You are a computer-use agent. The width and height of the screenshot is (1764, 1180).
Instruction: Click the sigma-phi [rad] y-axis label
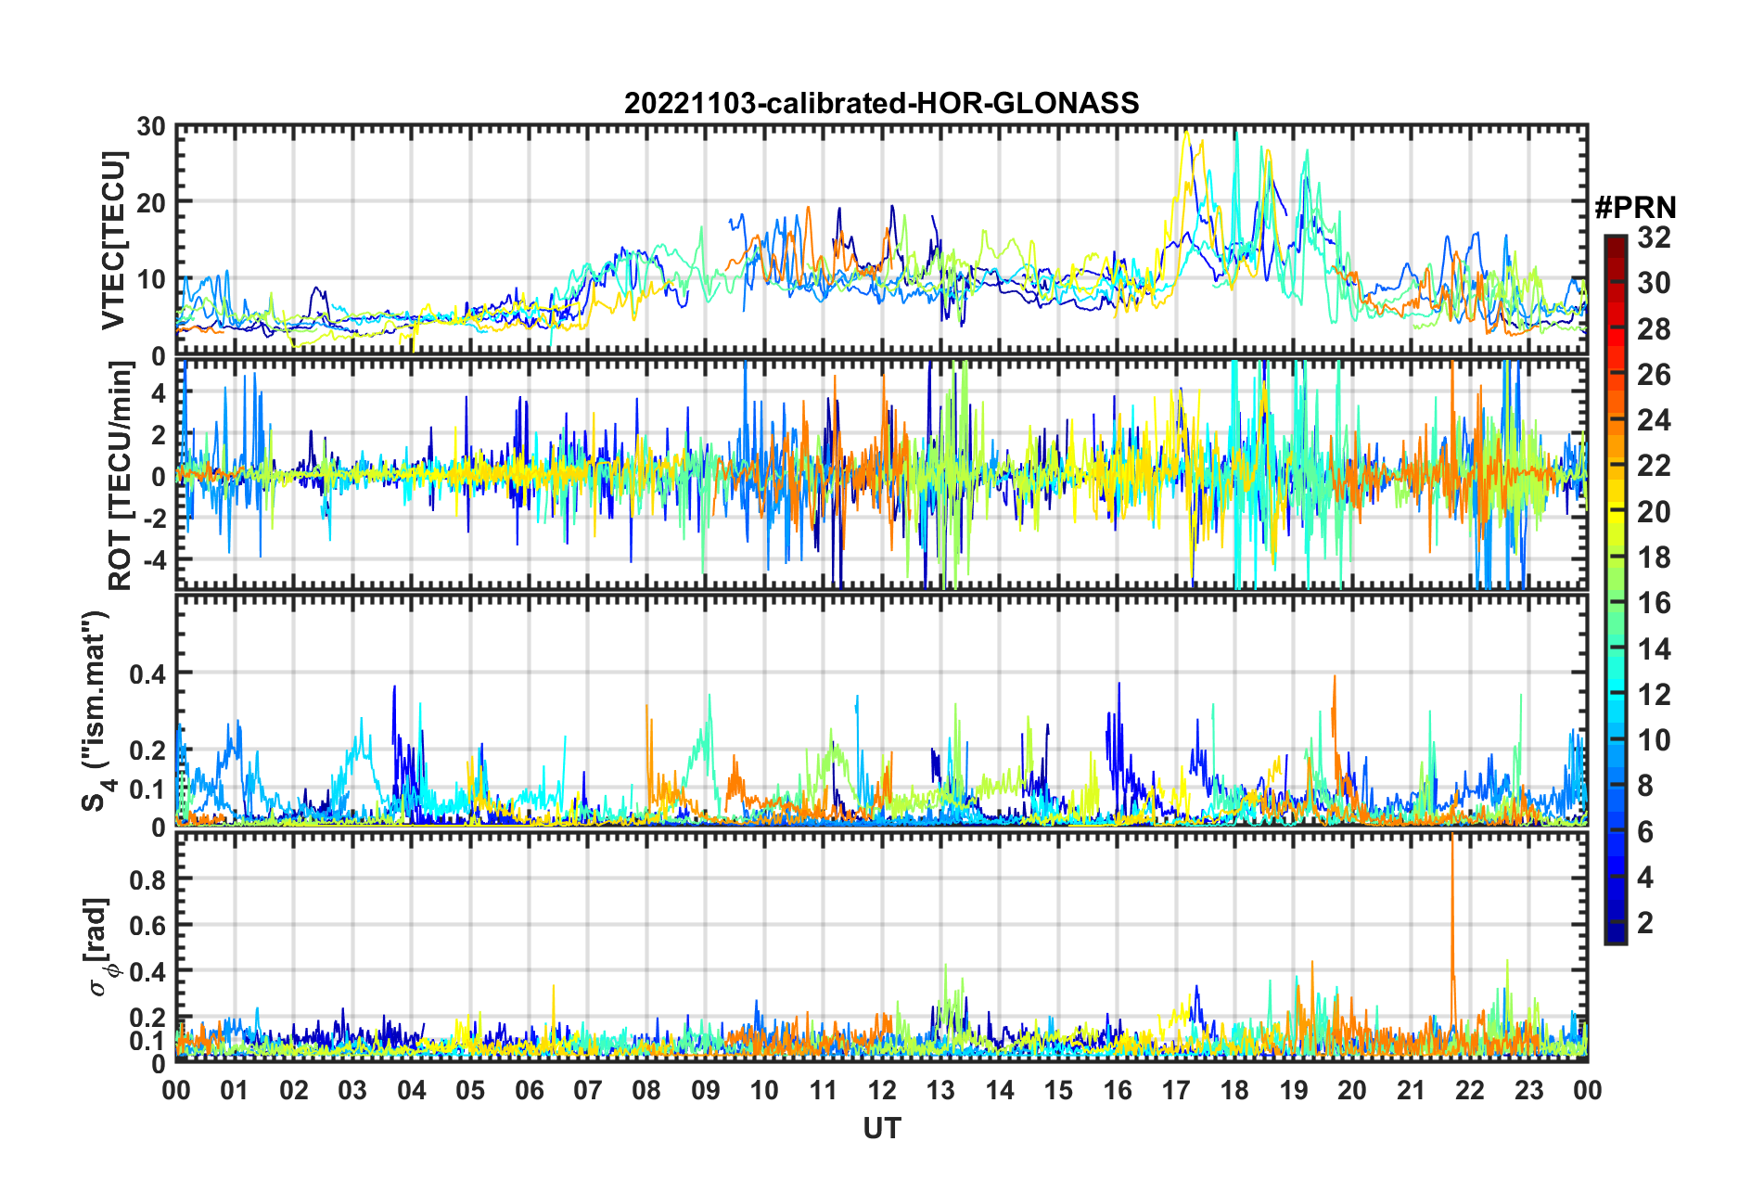click(x=98, y=946)
